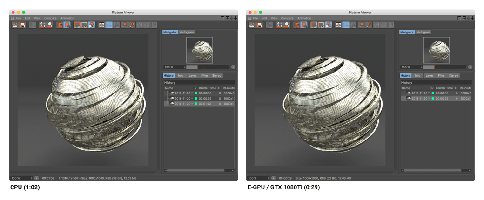Click the navigator sphere thumbnail in CPU window
484x200 pixels.
[x=199, y=50]
